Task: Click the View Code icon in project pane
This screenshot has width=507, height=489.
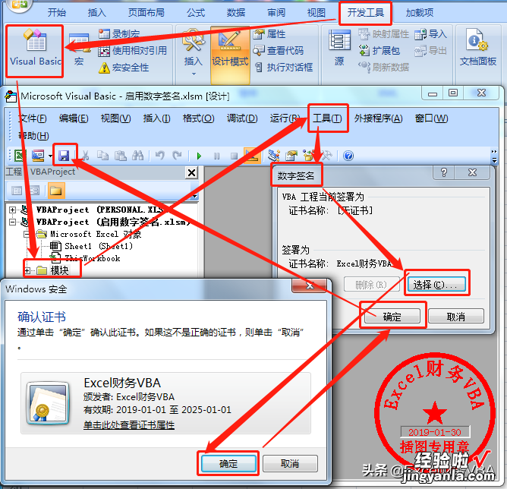Action: 17,191
